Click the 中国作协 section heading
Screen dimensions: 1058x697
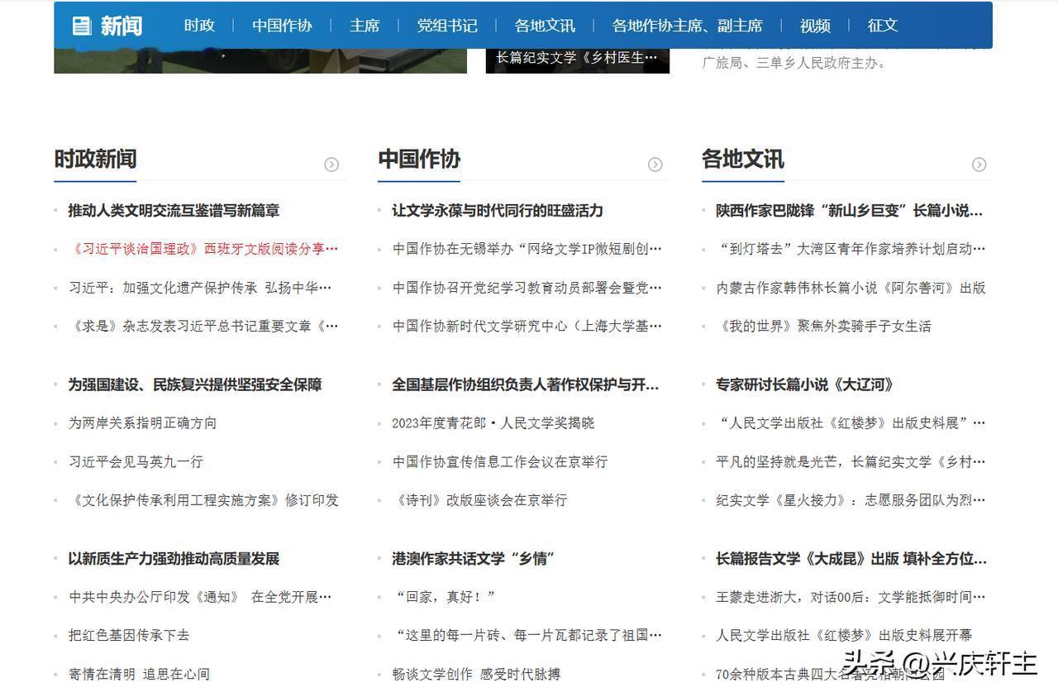[419, 159]
